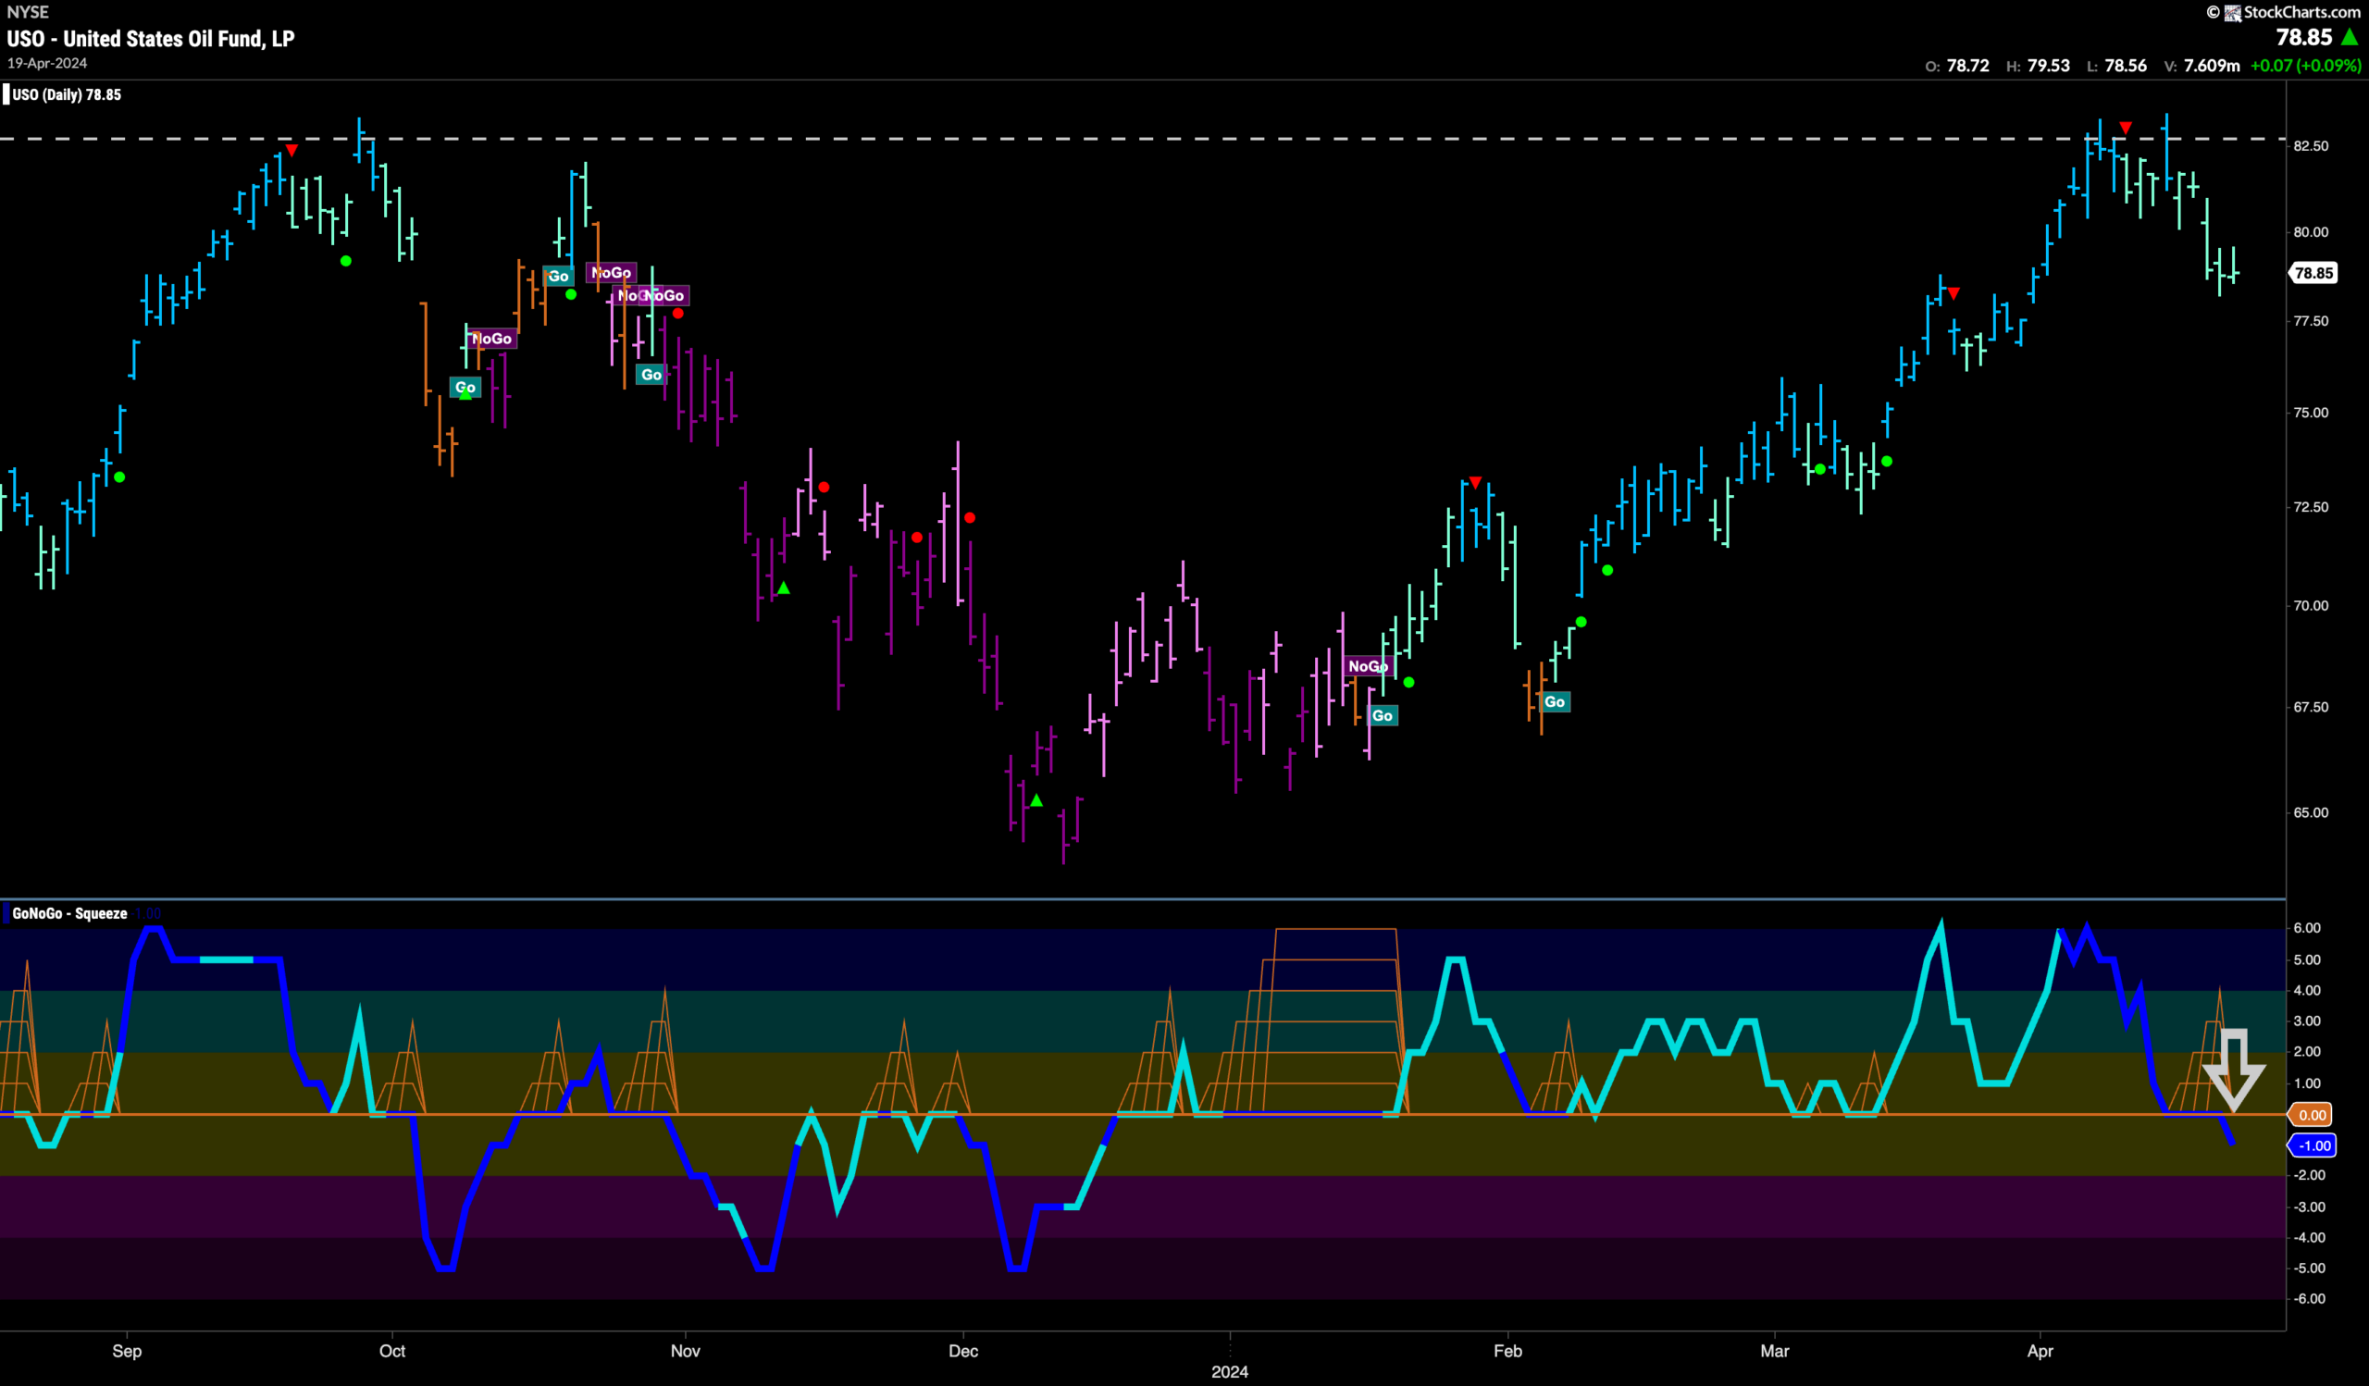2369x1386 pixels.
Task: Click the USO - United States Oil Fund title
Action: click(x=151, y=40)
